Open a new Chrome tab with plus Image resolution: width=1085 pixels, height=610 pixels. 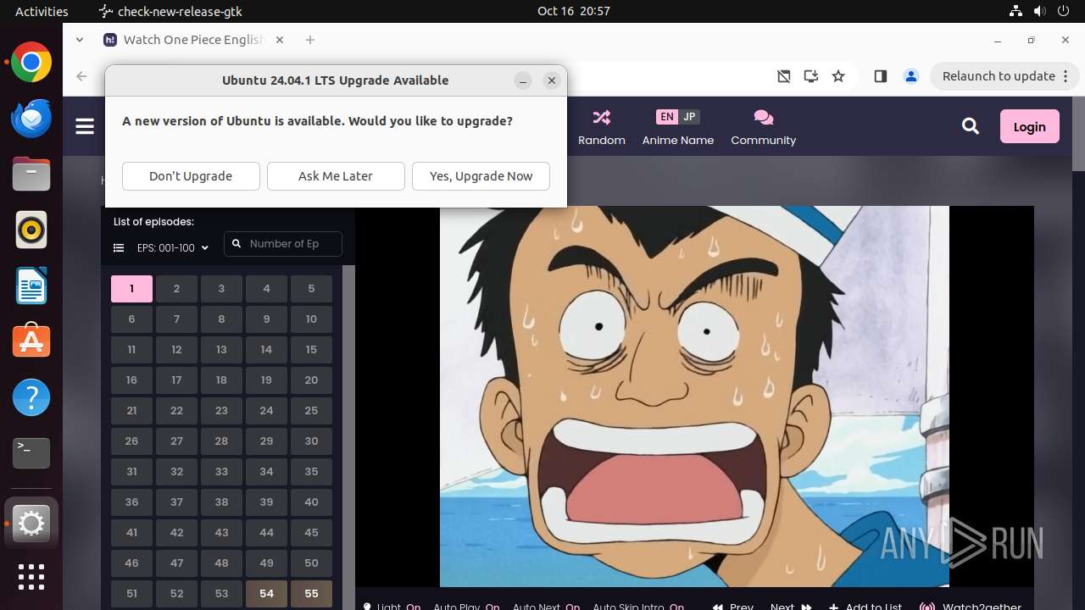click(310, 40)
